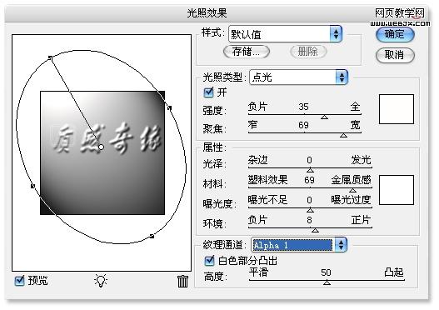
Task: Toggle the 开 light-on checkbox
Action: 208,92
